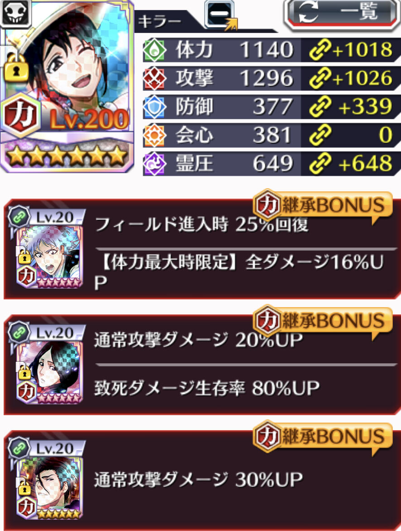Image resolution: width=401 pixels, height=531 pixels.
Task: Click the red 攻撃 attack icon
Action: coord(155,79)
